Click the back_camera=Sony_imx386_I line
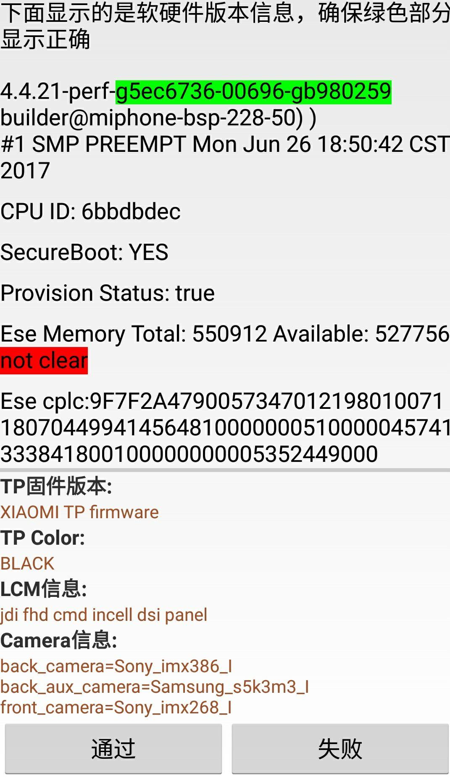 [x=116, y=666]
